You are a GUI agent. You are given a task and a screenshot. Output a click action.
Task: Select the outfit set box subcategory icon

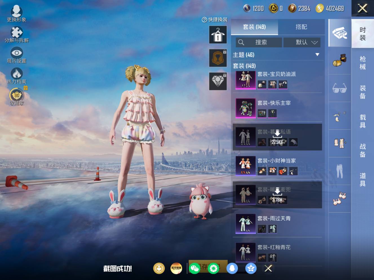click(x=340, y=33)
